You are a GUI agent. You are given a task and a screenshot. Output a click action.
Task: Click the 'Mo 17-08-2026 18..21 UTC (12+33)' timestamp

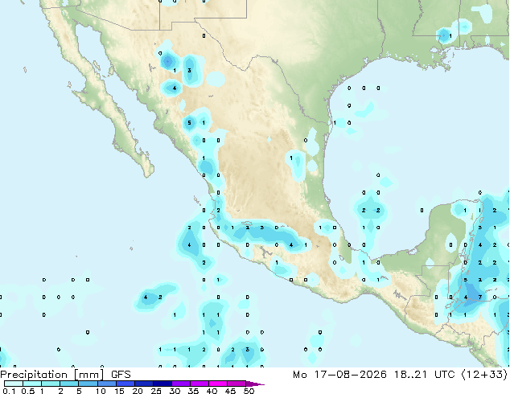pyautogui.click(x=400, y=375)
